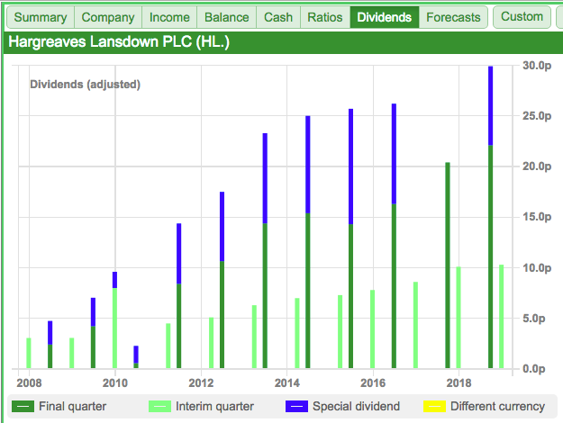Image resolution: width=563 pixels, height=423 pixels.
Task: Select the Dividends tab
Action: click(385, 17)
